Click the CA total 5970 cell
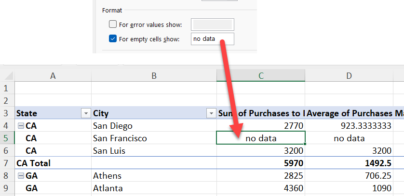The height and width of the screenshot is (196, 404). pyautogui.click(x=261, y=163)
